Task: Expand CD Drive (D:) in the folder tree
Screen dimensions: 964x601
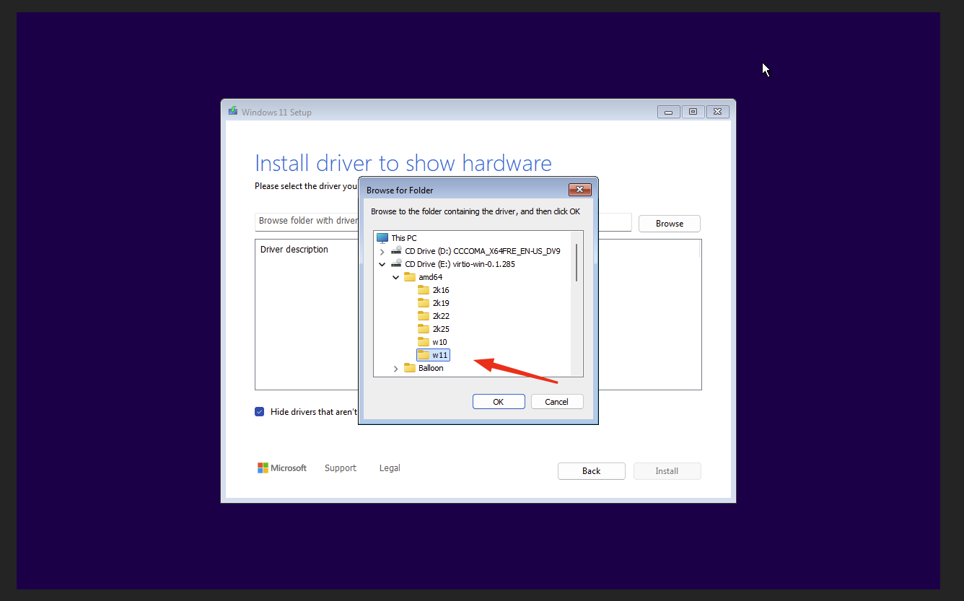Action: [382, 250]
